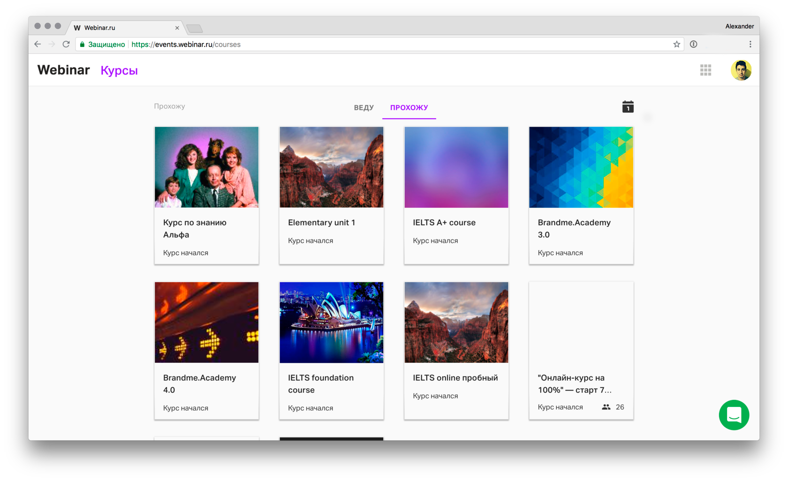This screenshot has height=481, width=788.
Task: Click the info extension icon in toolbar
Action: click(x=693, y=44)
